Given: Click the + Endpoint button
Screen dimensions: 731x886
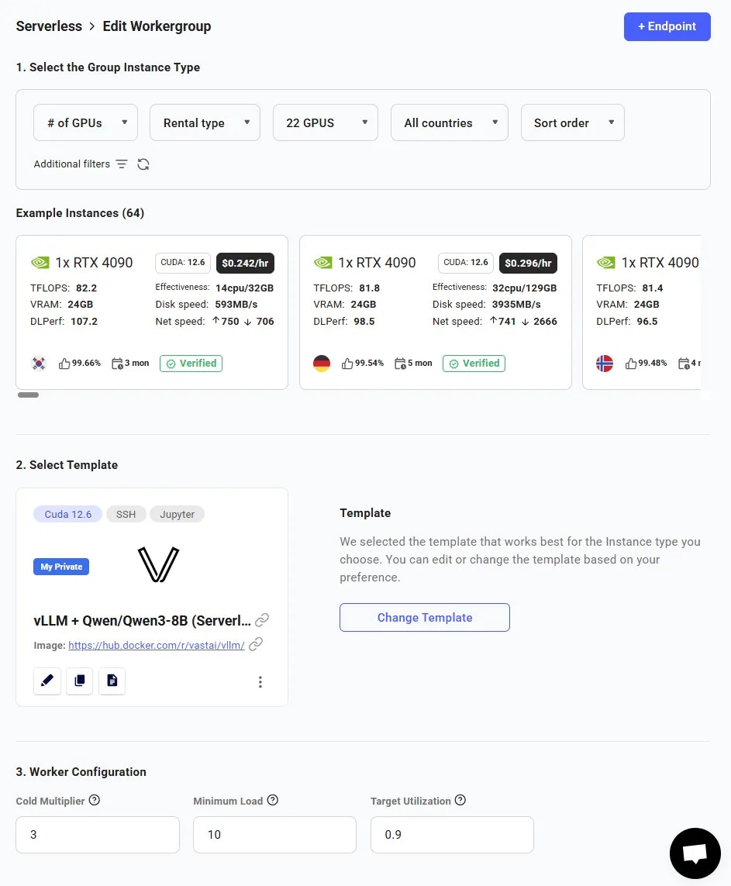Looking at the screenshot, I should [x=667, y=26].
